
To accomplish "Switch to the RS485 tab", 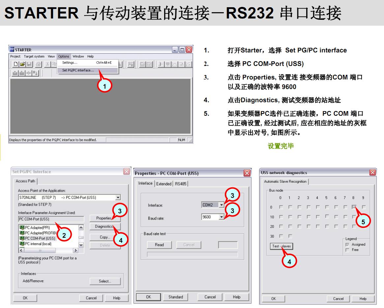I will [181, 184].
